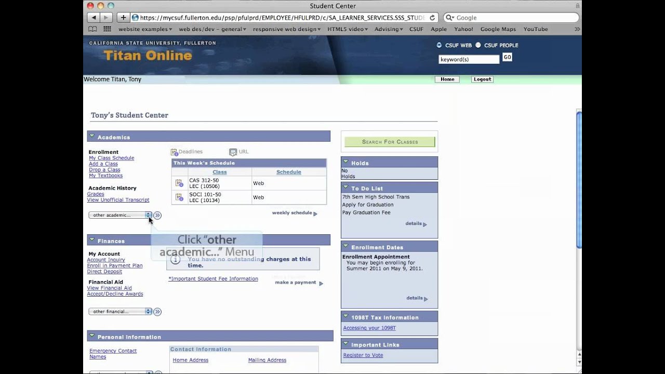Open website examples bookmark folder
The width and height of the screenshot is (665, 374).
[145, 29]
